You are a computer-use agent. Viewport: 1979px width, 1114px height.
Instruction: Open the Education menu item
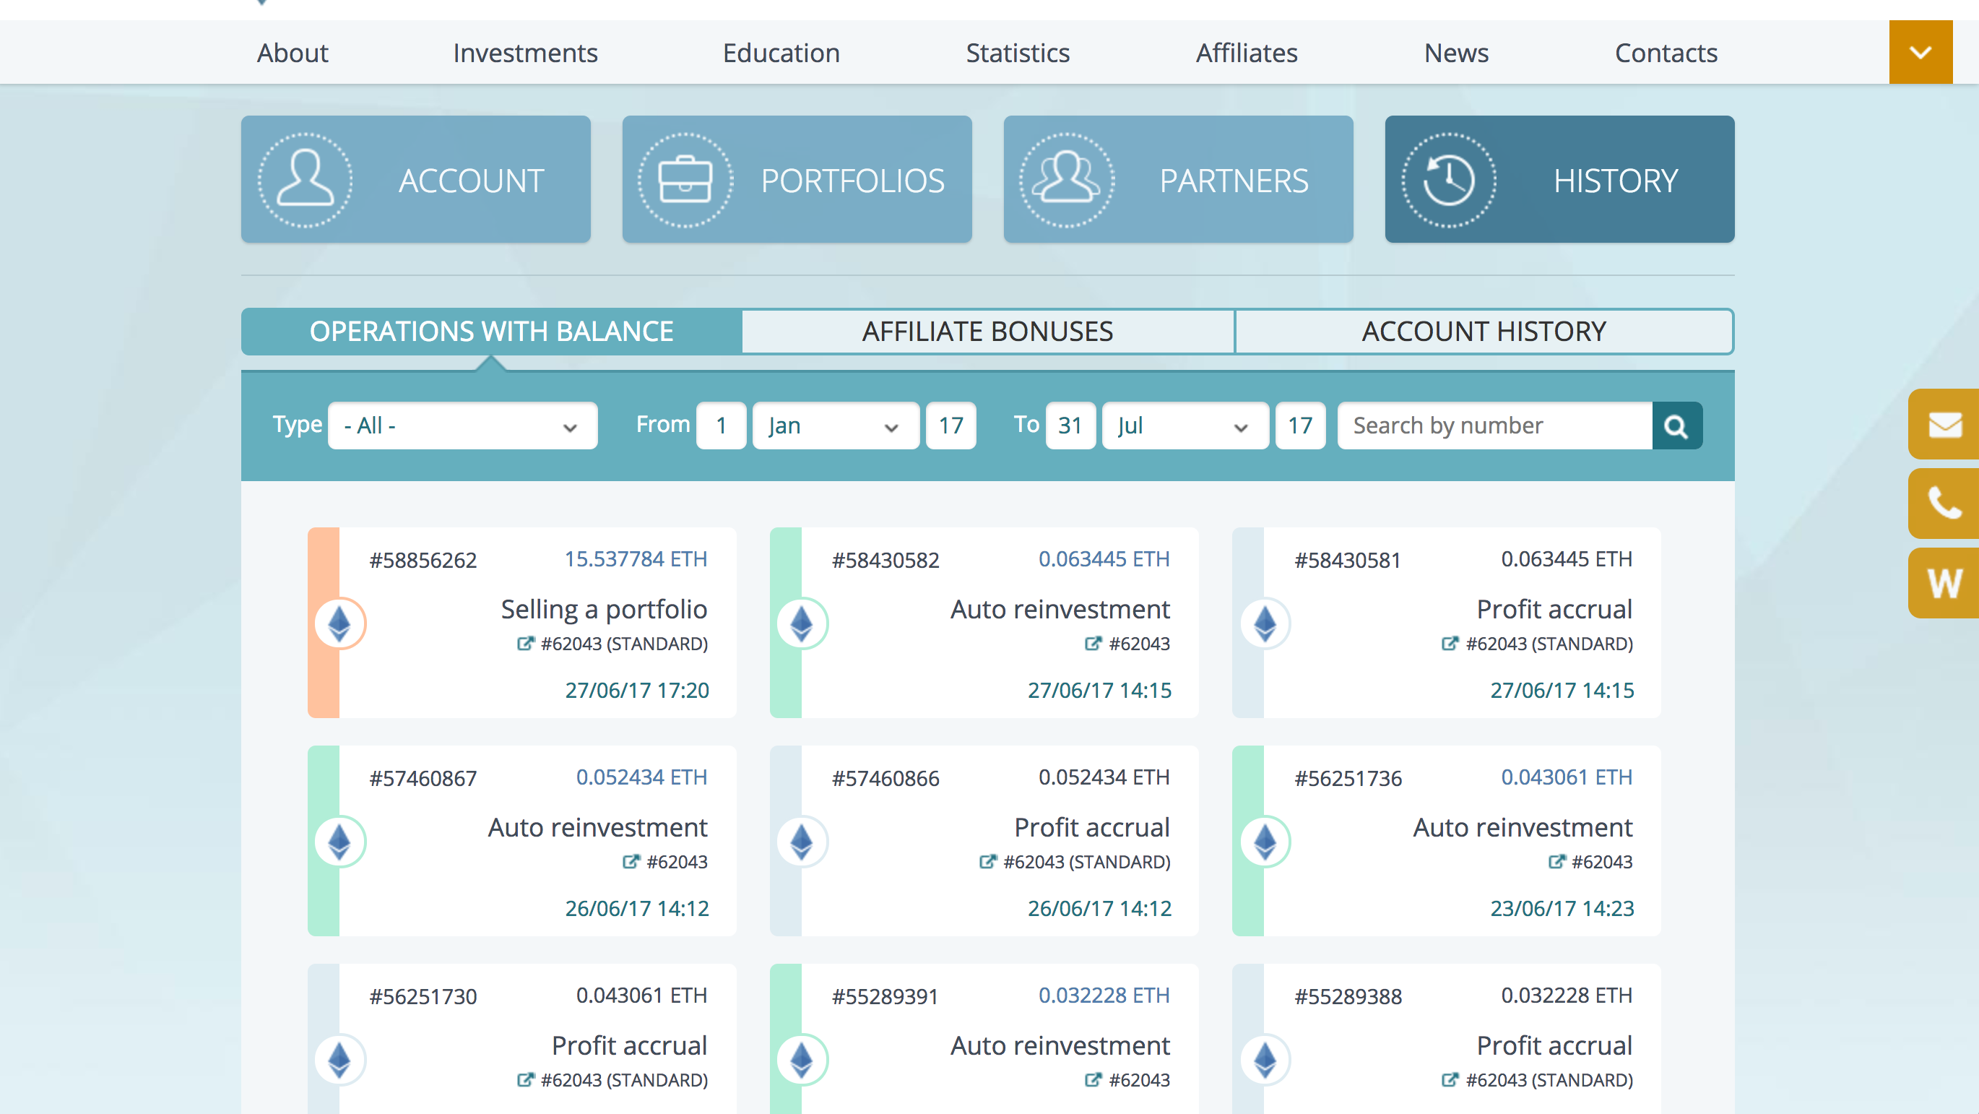pos(781,52)
